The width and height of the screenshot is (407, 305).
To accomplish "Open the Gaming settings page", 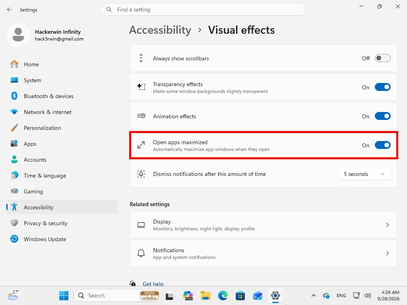I will coord(62,191).
